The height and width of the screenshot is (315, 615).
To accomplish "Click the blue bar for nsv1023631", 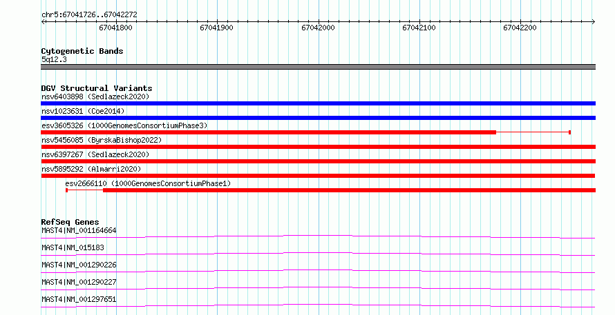I will point(318,118).
